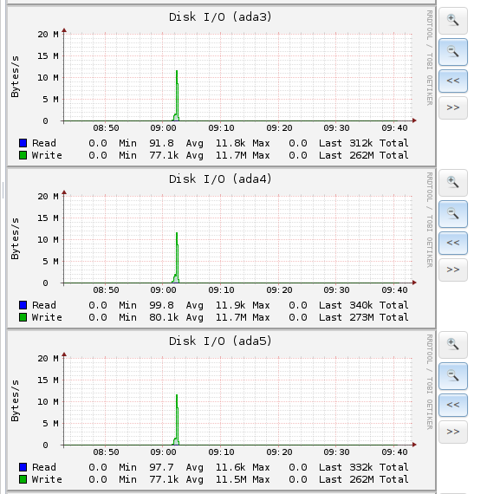Click the ada4 Read blue legend swatch
The image size is (487, 494).
point(23,305)
